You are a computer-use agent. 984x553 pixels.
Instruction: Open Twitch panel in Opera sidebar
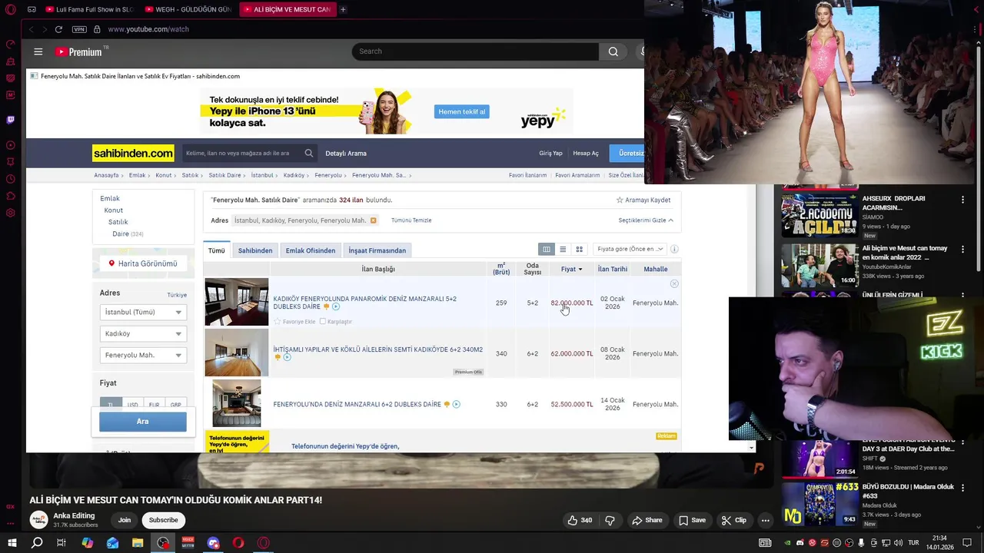[10, 120]
